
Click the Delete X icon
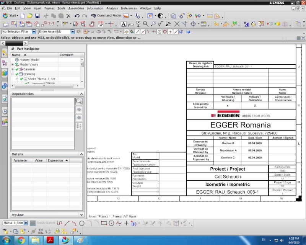pyautogui.click(x=68, y=16)
